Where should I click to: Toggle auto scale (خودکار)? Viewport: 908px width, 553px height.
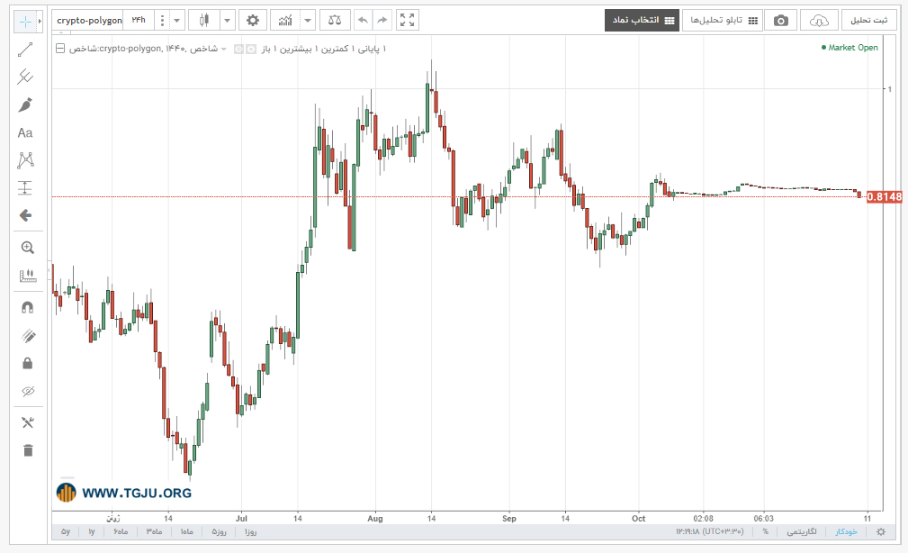846,531
